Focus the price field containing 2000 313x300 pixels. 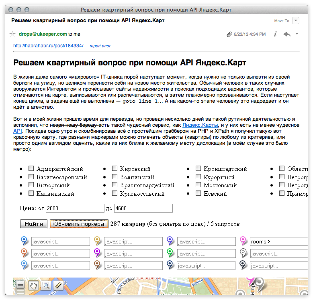[75, 208]
